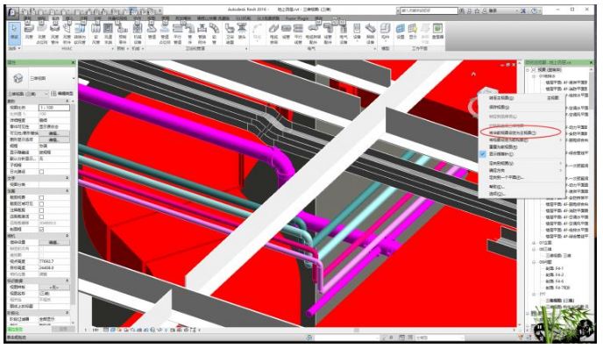Pick the Lighting Fixture tool
Viewport: 603px width, 348px height.
click(x=370, y=33)
